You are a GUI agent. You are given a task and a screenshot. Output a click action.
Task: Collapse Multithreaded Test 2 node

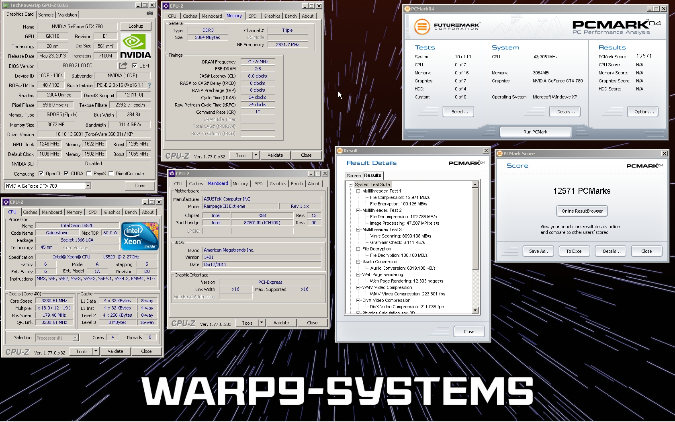(358, 210)
